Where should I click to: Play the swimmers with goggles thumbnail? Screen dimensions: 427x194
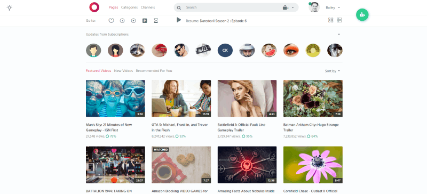point(115,99)
